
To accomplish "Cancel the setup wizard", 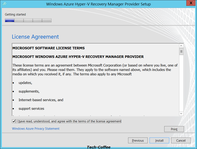I will pos(181,140).
